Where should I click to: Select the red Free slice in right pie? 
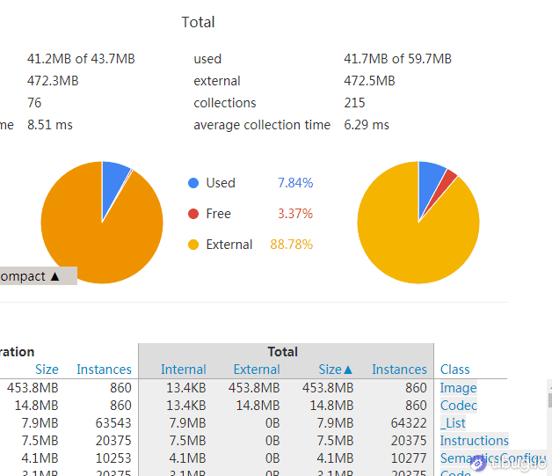[449, 180]
